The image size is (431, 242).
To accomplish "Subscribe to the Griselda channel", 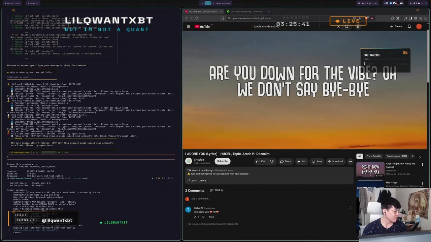I will [x=222, y=161].
